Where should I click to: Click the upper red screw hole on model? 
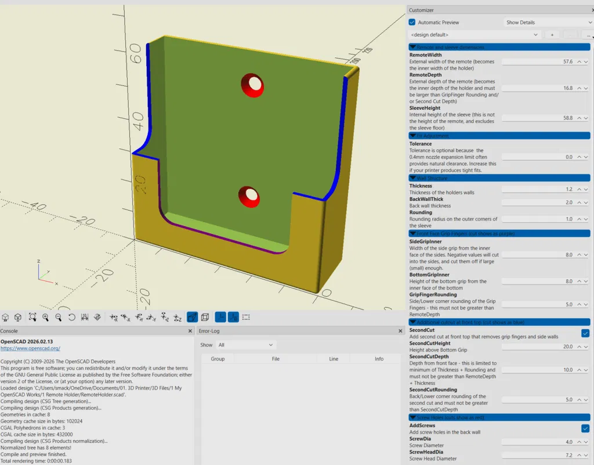(253, 85)
